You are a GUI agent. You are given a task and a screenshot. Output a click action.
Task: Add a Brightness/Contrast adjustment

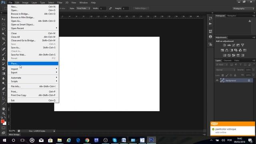pos(224,45)
